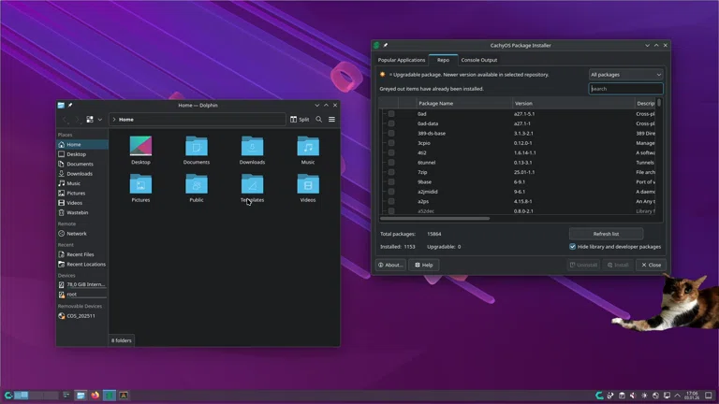Expand hidden system tray icons arrow
719x404 pixels.
[678, 396]
